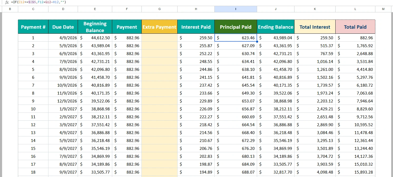Select the Interest Paid header cell

196,27
